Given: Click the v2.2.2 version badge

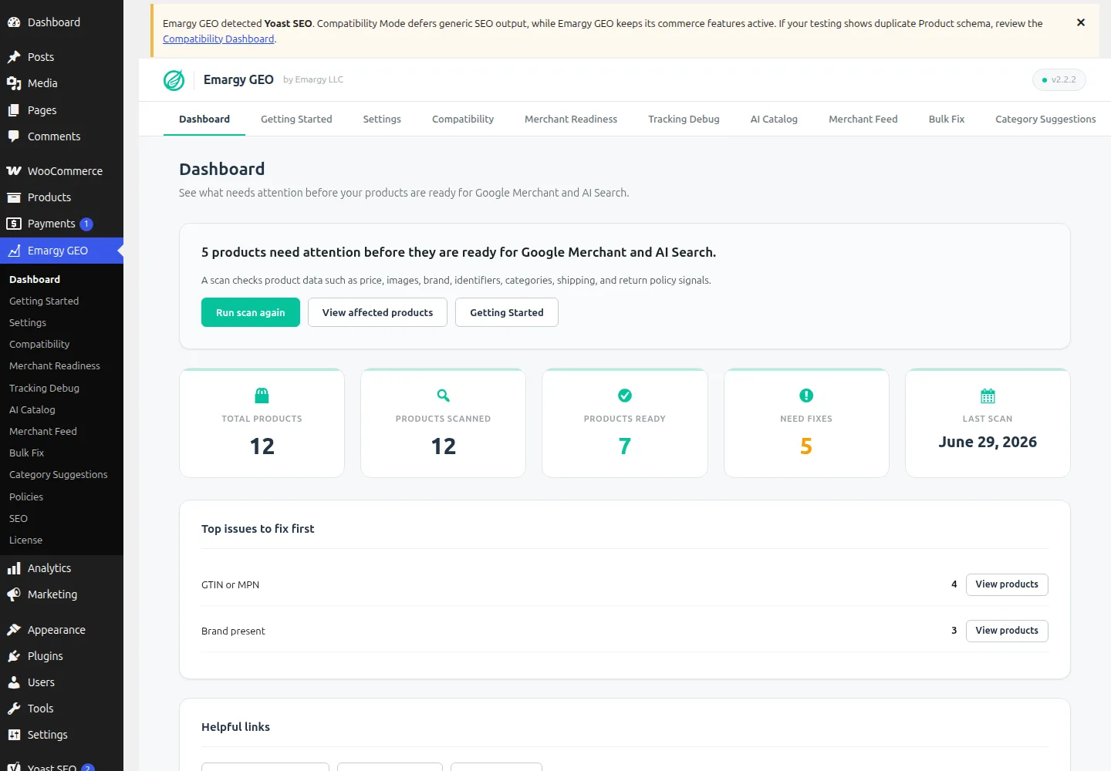Looking at the screenshot, I should click(1059, 80).
